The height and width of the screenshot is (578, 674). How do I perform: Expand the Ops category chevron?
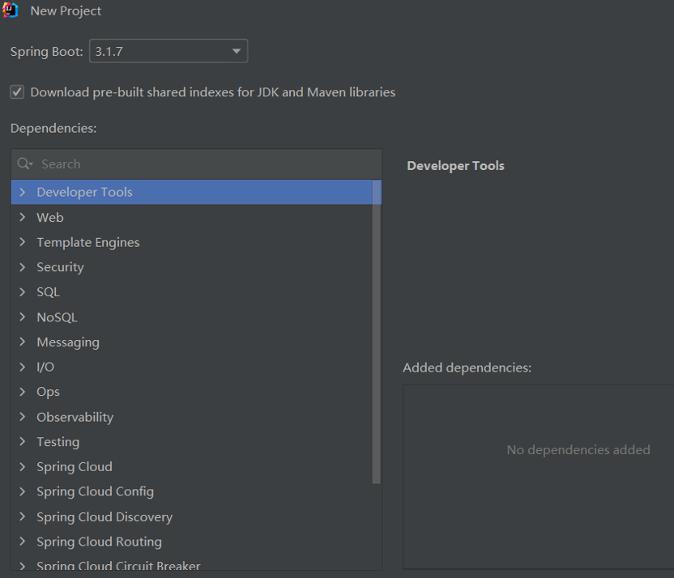23,392
